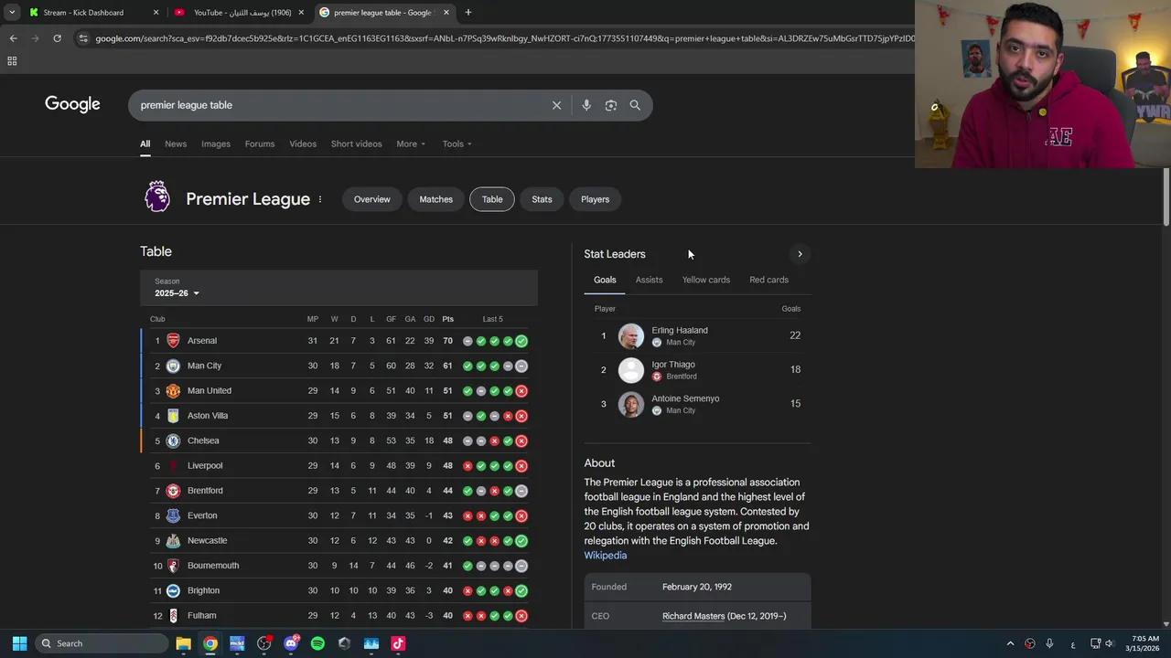1171x658 pixels.
Task: Open Google Lens image search icon
Action: tap(611, 105)
